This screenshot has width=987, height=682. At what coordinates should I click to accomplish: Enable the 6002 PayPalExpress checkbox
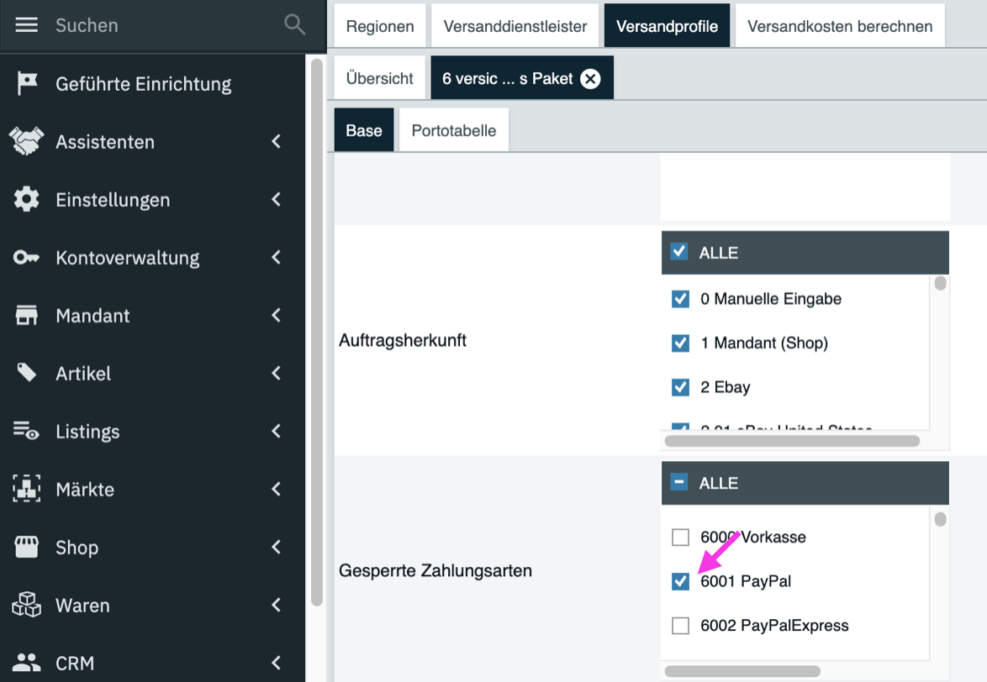click(681, 626)
